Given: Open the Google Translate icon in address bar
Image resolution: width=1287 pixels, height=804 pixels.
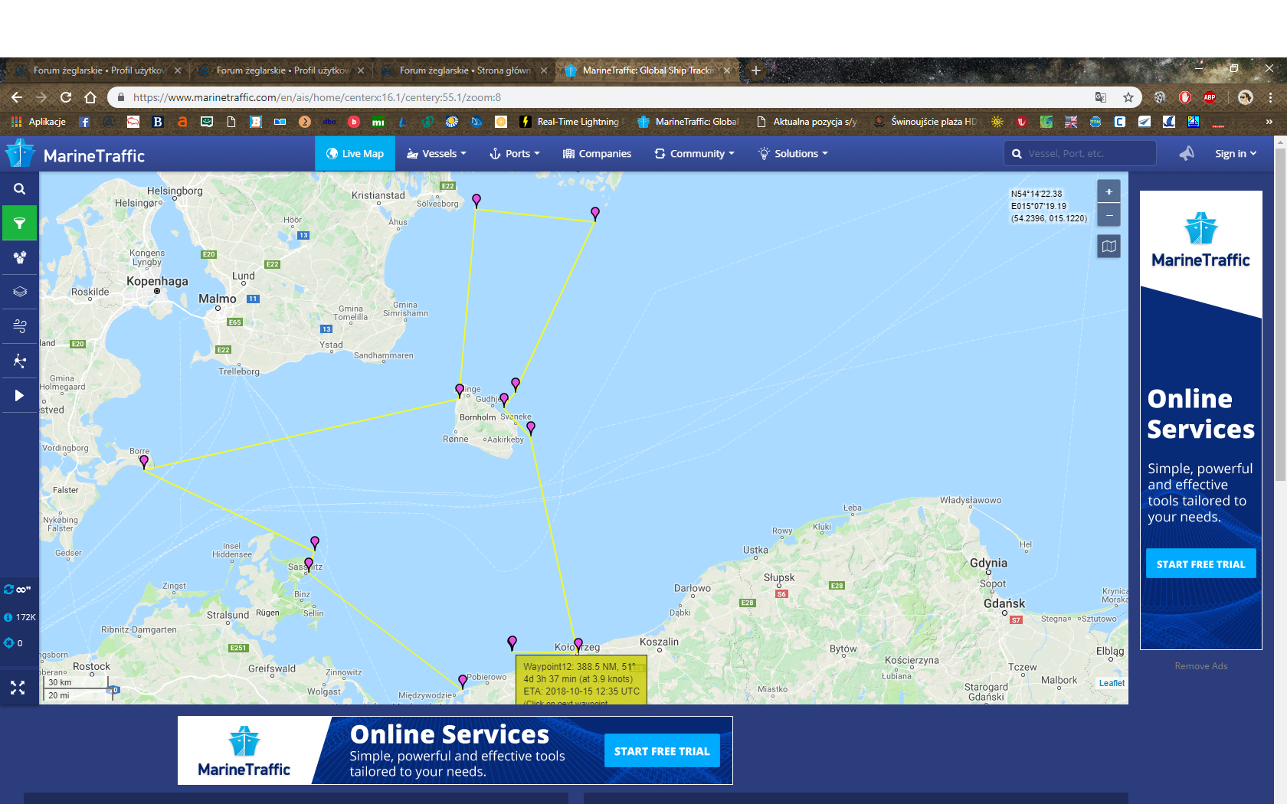Looking at the screenshot, I should click(1101, 97).
